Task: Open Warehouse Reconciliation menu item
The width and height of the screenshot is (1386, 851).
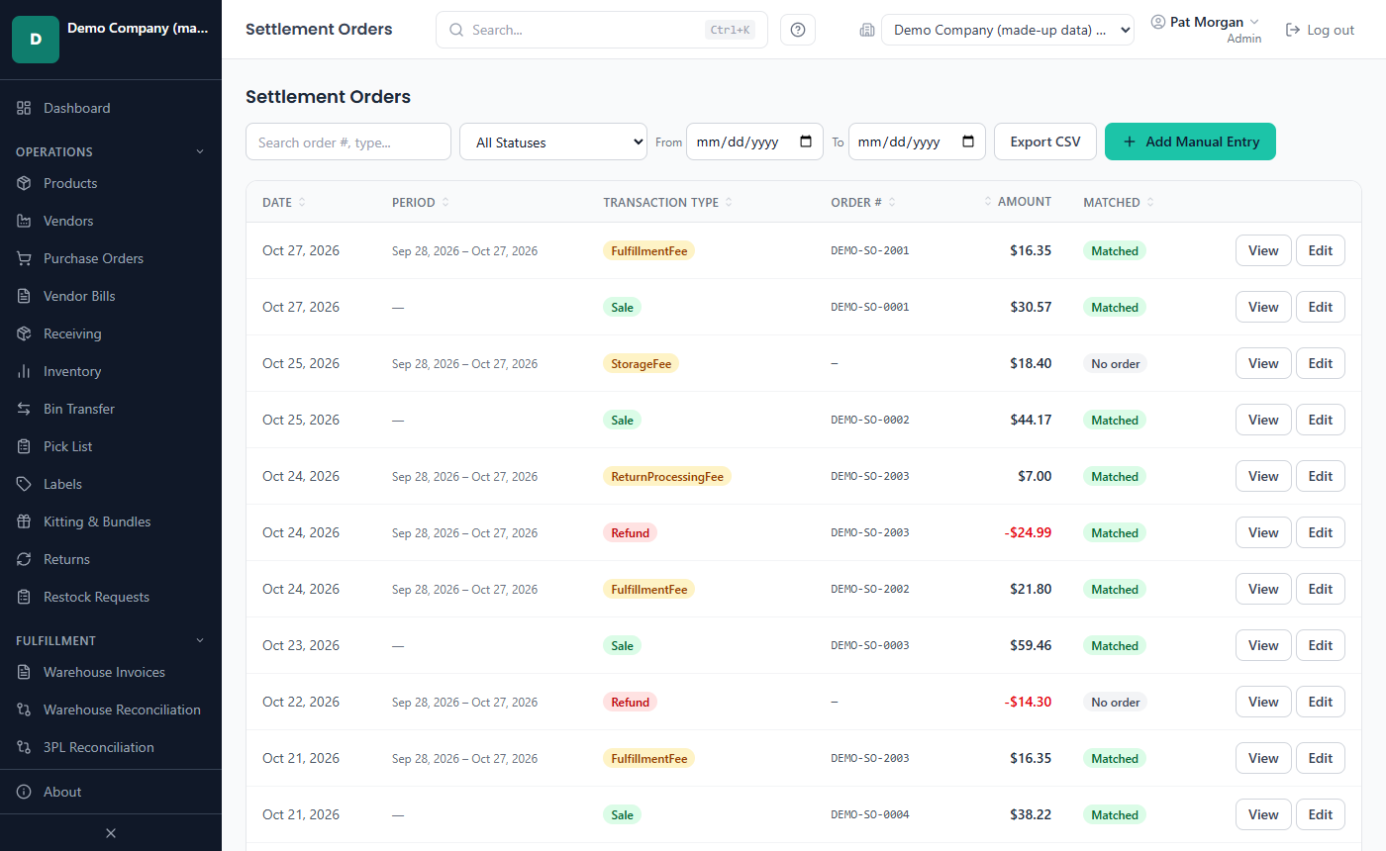Action: coord(111,709)
